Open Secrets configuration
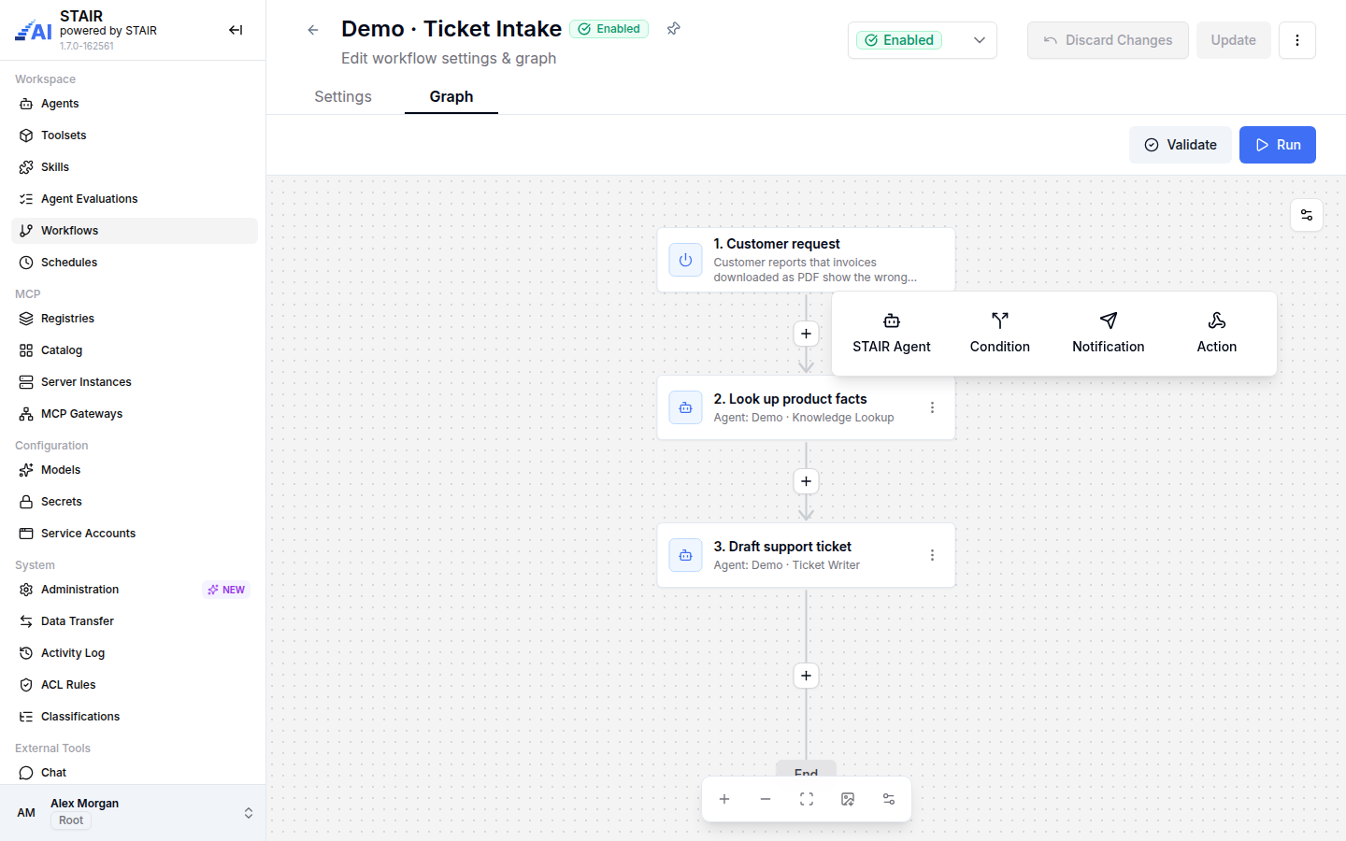1346x841 pixels. (135, 502)
